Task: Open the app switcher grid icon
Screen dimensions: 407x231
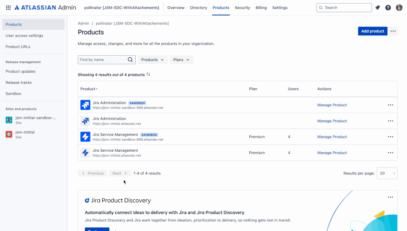Action: point(8,8)
